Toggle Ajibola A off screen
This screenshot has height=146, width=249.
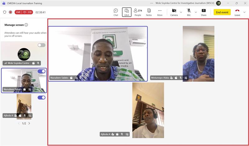[41, 98]
